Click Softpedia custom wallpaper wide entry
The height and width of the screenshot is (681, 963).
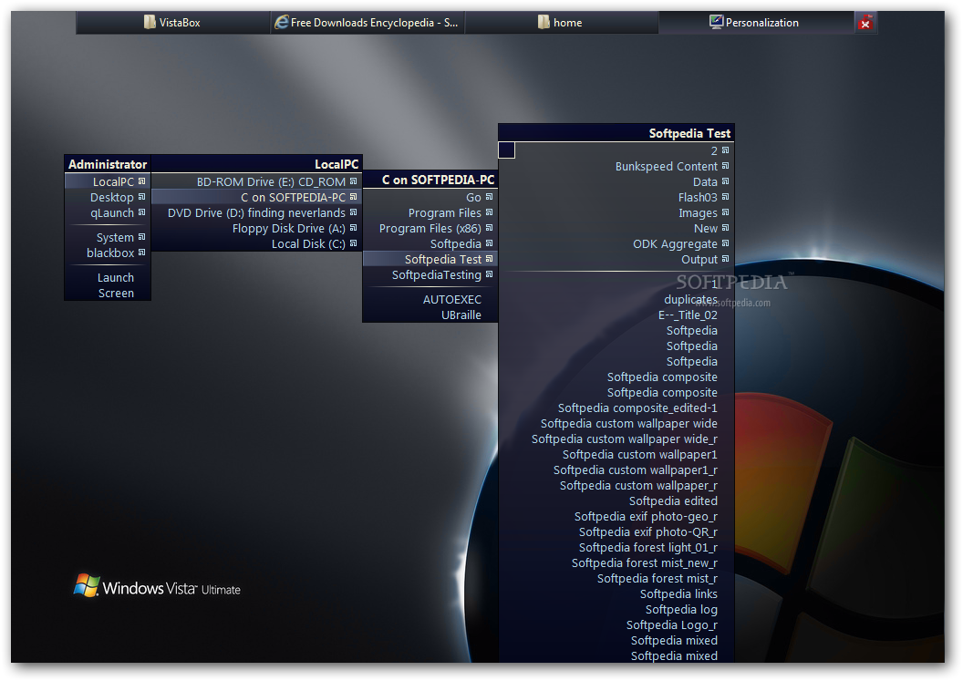(x=616, y=423)
